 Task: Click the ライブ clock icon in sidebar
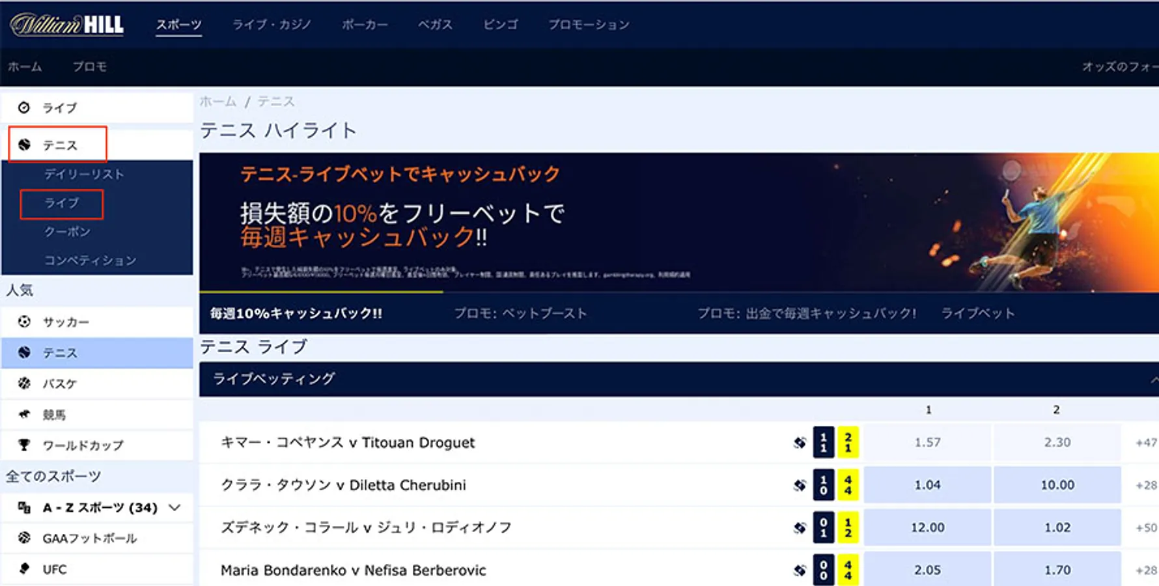tap(24, 107)
